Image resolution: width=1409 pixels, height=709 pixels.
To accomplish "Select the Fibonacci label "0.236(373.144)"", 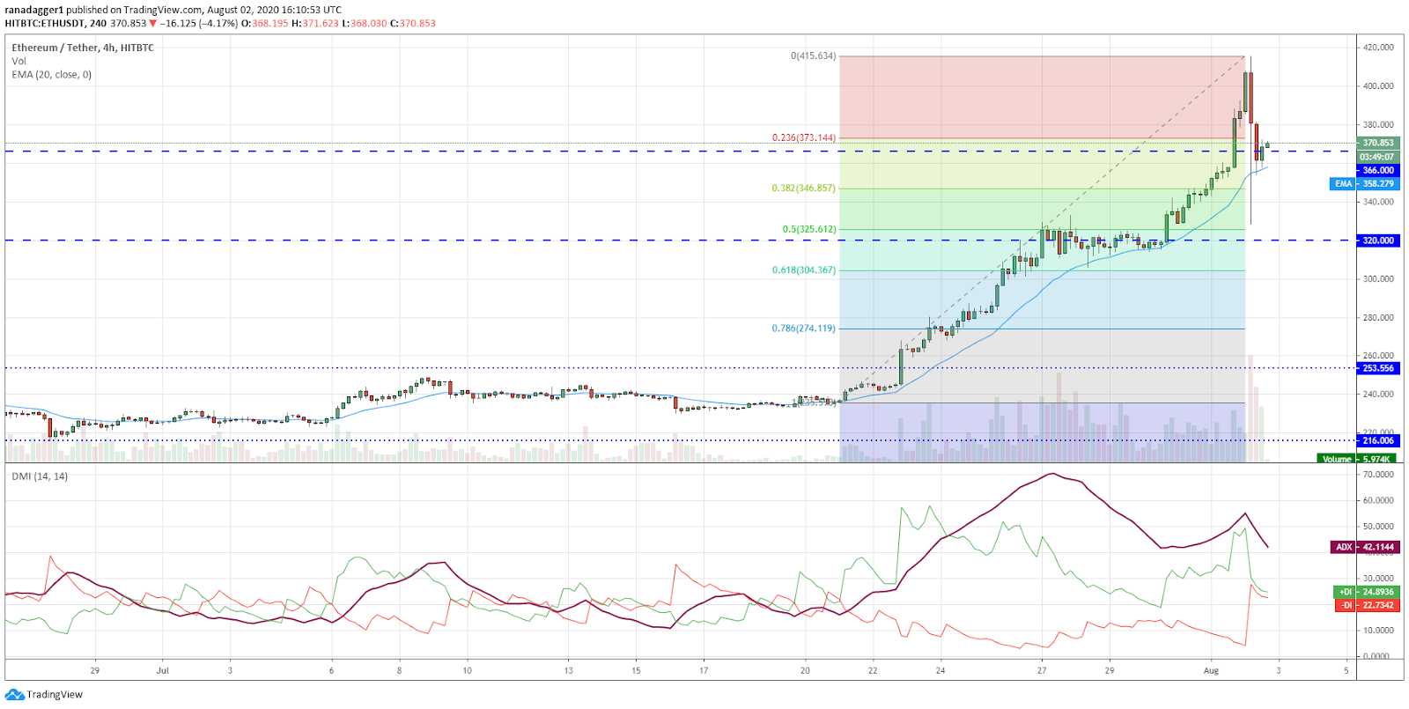I will [x=804, y=138].
